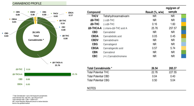Click the Δ8-THC legend marker by the donut
Image resolution: width=194 pixels, height=106 pixels.
pos(61,36)
